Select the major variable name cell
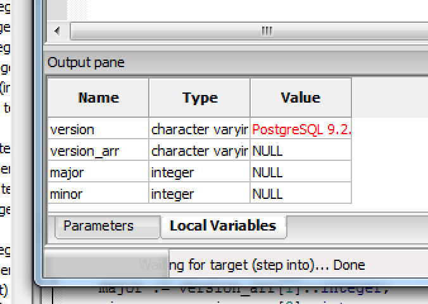The image size is (428, 304). tap(99, 172)
